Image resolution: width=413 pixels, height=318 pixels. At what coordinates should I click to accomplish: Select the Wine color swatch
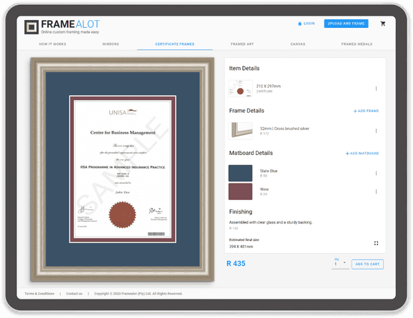point(240,192)
